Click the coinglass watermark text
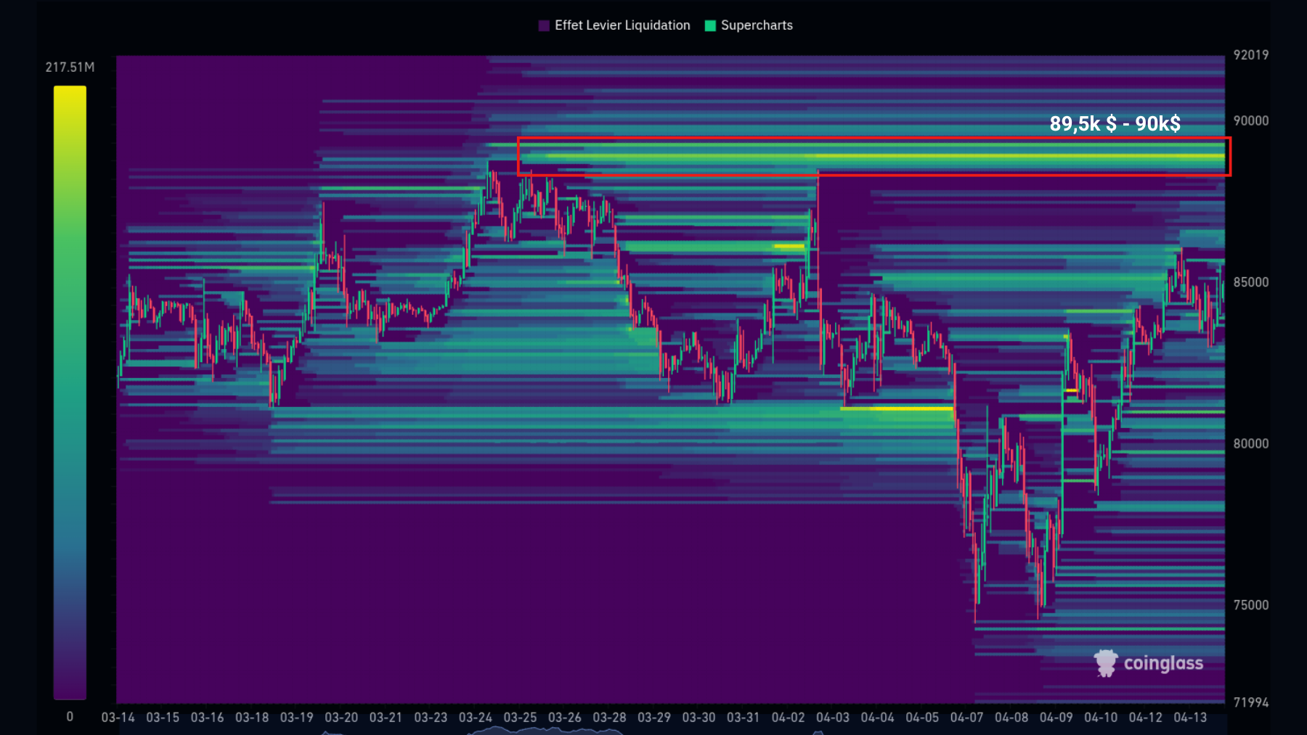This screenshot has height=735, width=1307. 1163,663
